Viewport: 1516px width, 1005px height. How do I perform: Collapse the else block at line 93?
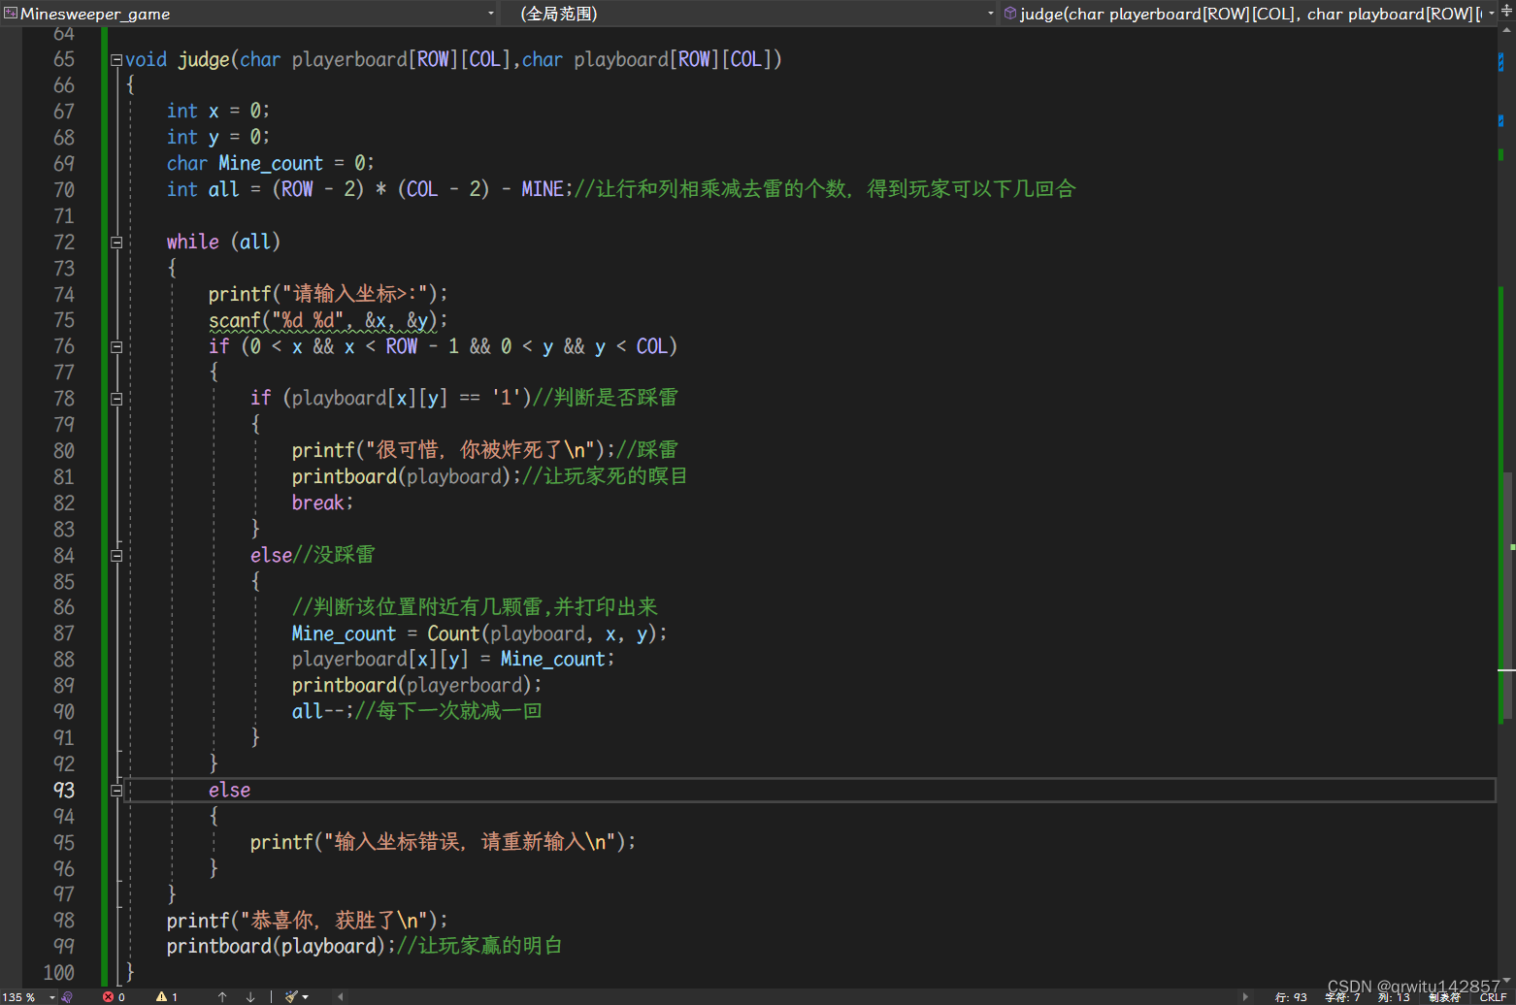[116, 791]
